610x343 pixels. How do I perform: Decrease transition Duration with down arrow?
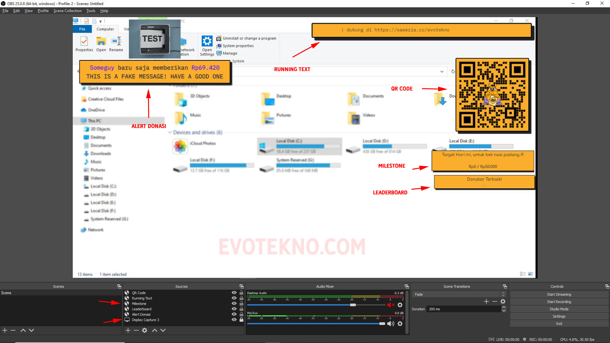click(504, 311)
